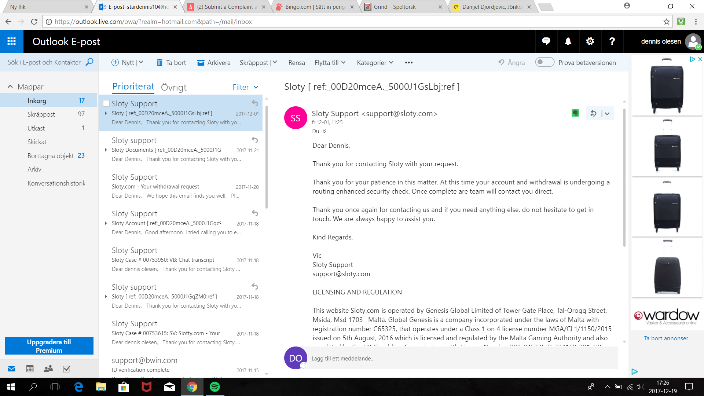Click the dennis olesen account avatar

[693, 41]
